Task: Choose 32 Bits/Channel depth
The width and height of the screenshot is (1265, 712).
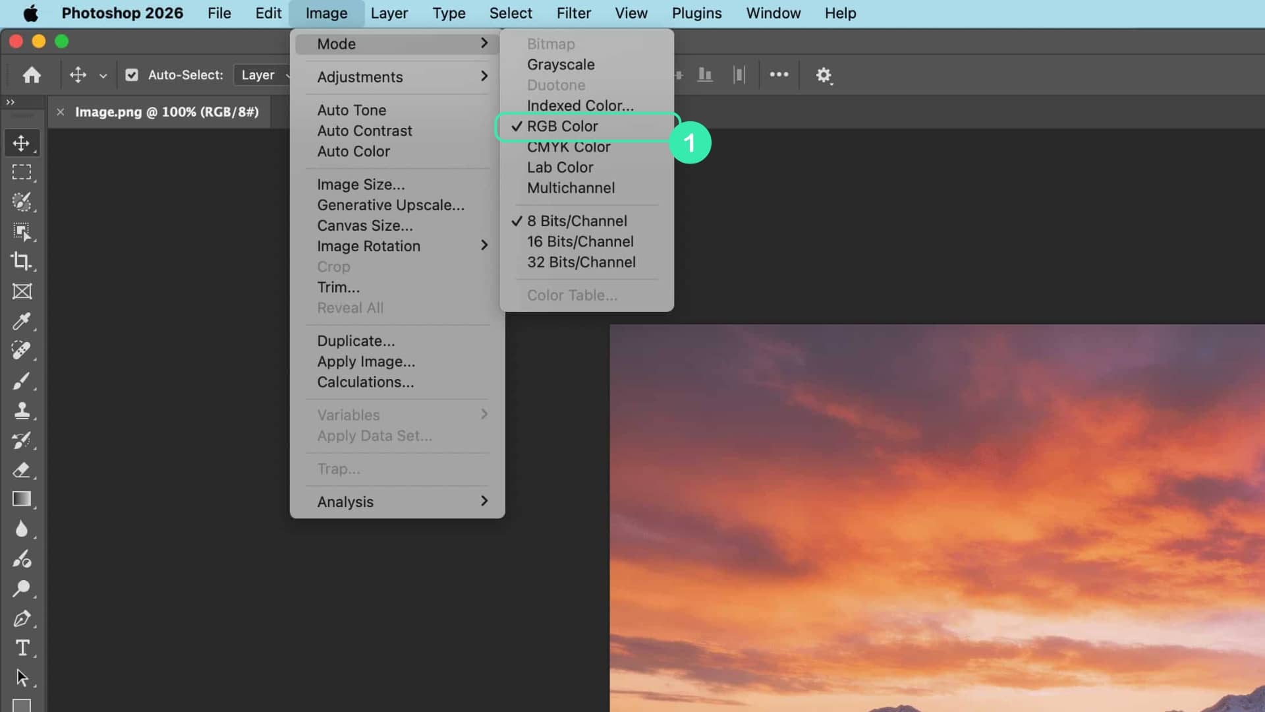Action: coord(586,262)
